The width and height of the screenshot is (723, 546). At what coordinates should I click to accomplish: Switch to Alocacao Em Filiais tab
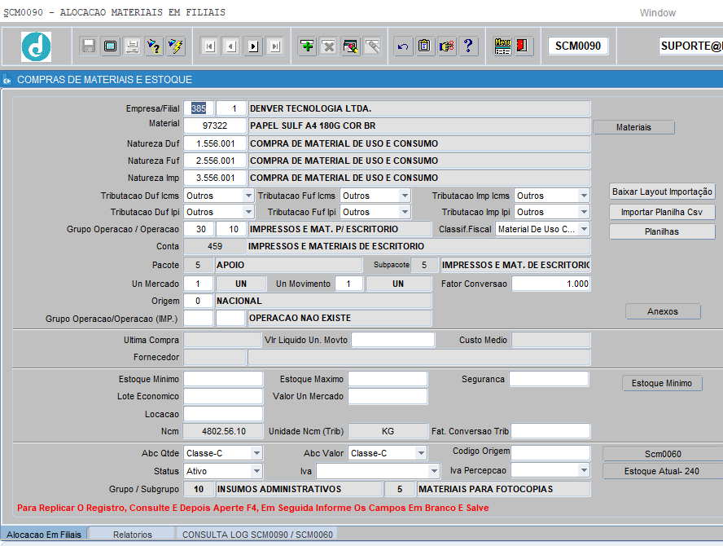[44, 535]
